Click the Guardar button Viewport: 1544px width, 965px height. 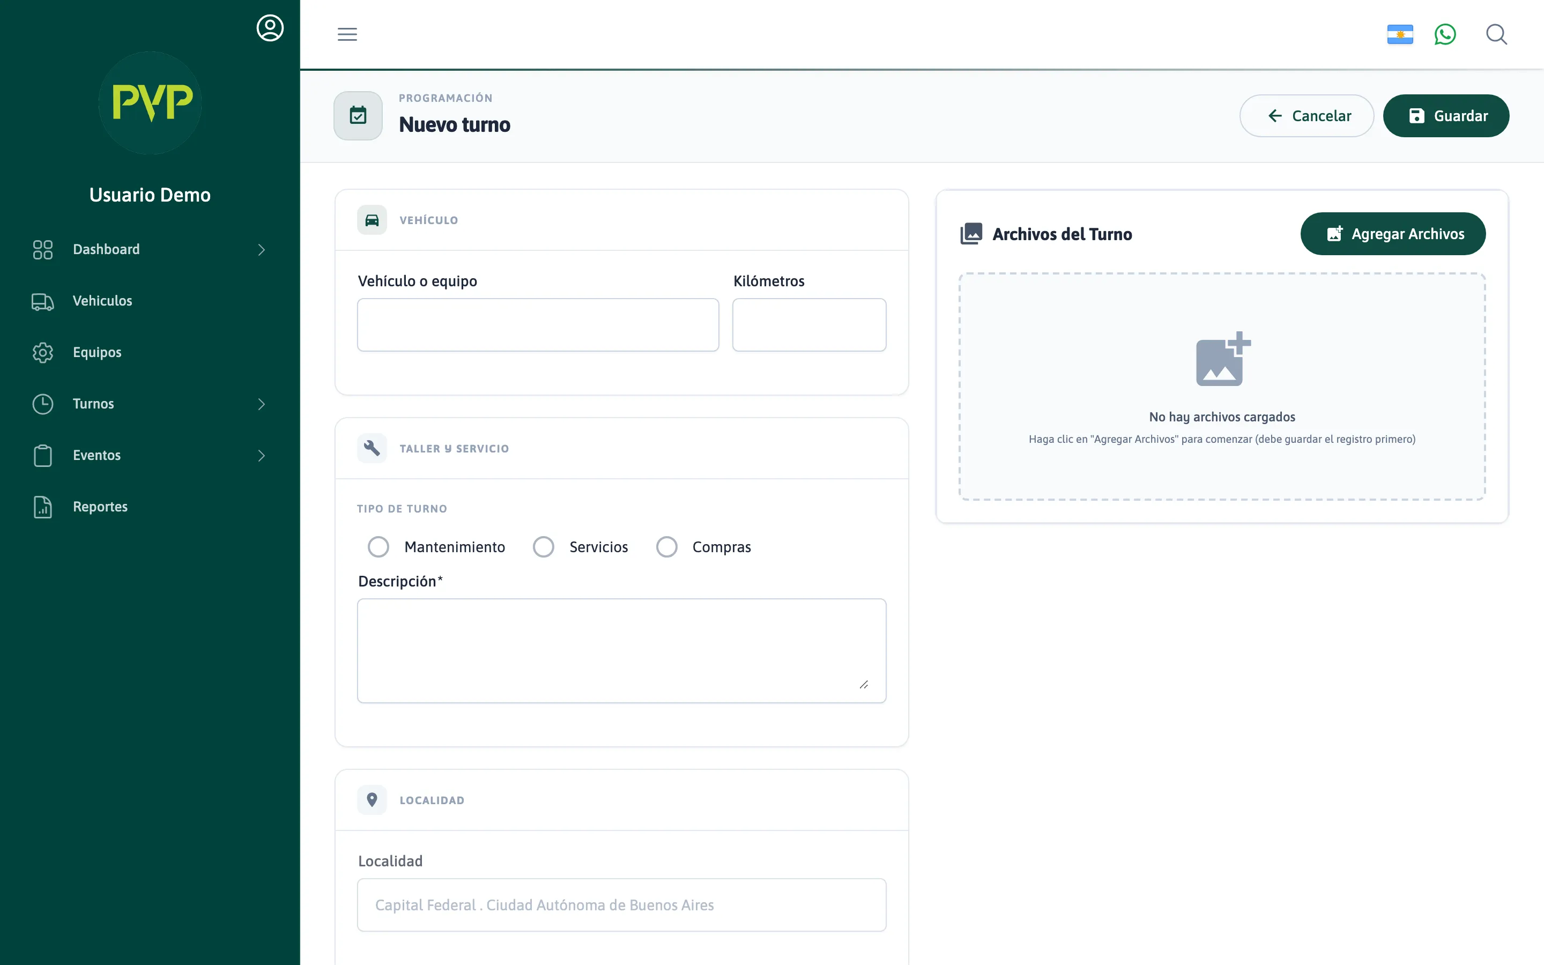1446,115
